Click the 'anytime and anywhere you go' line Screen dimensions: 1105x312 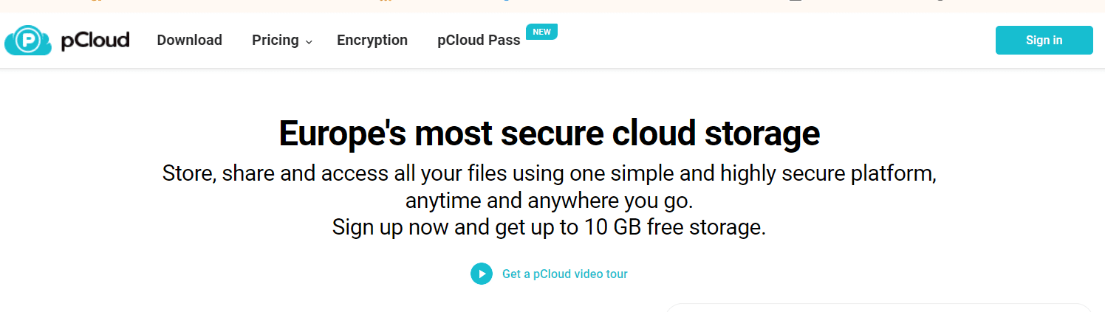pyautogui.click(x=549, y=201)
